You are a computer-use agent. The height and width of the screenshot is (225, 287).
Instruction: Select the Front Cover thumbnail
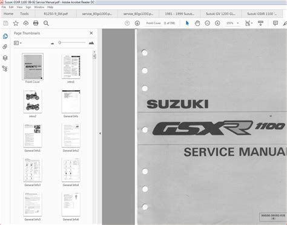point(33,67)
